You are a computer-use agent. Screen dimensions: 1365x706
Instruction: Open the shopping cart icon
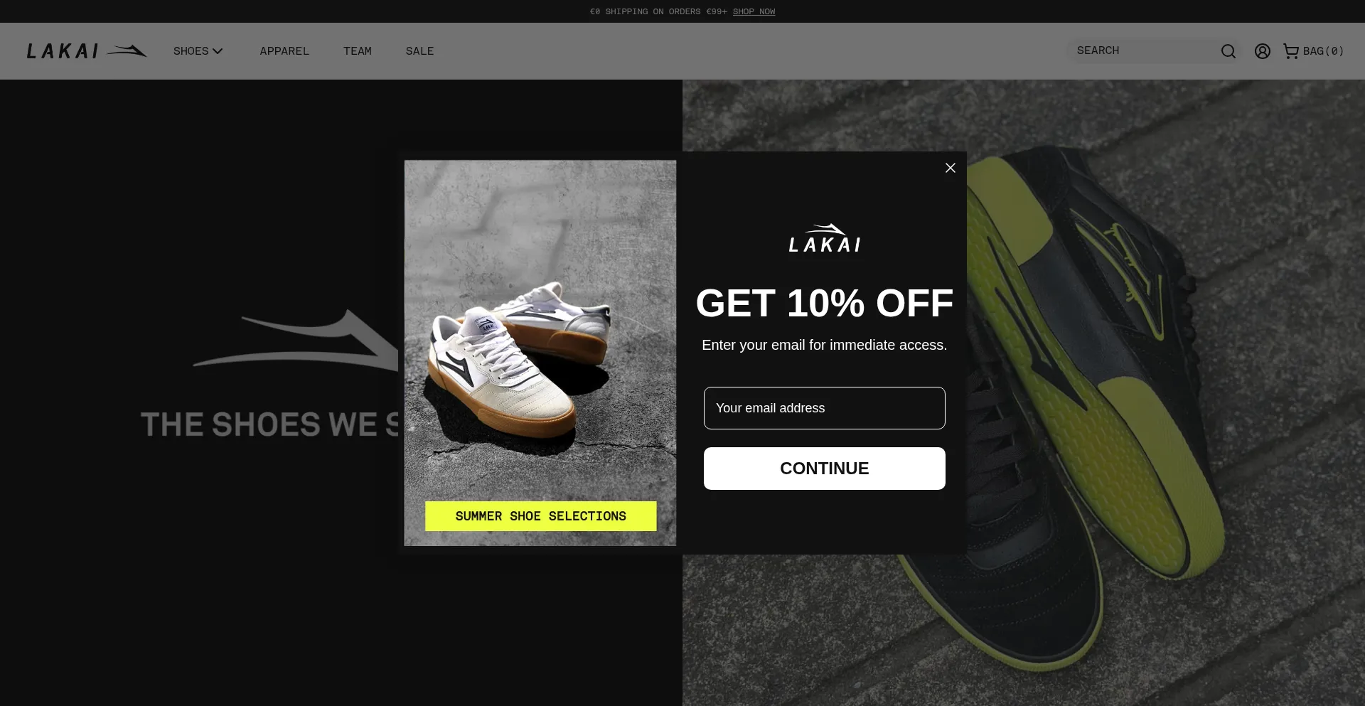click(x=1290, y=51)
